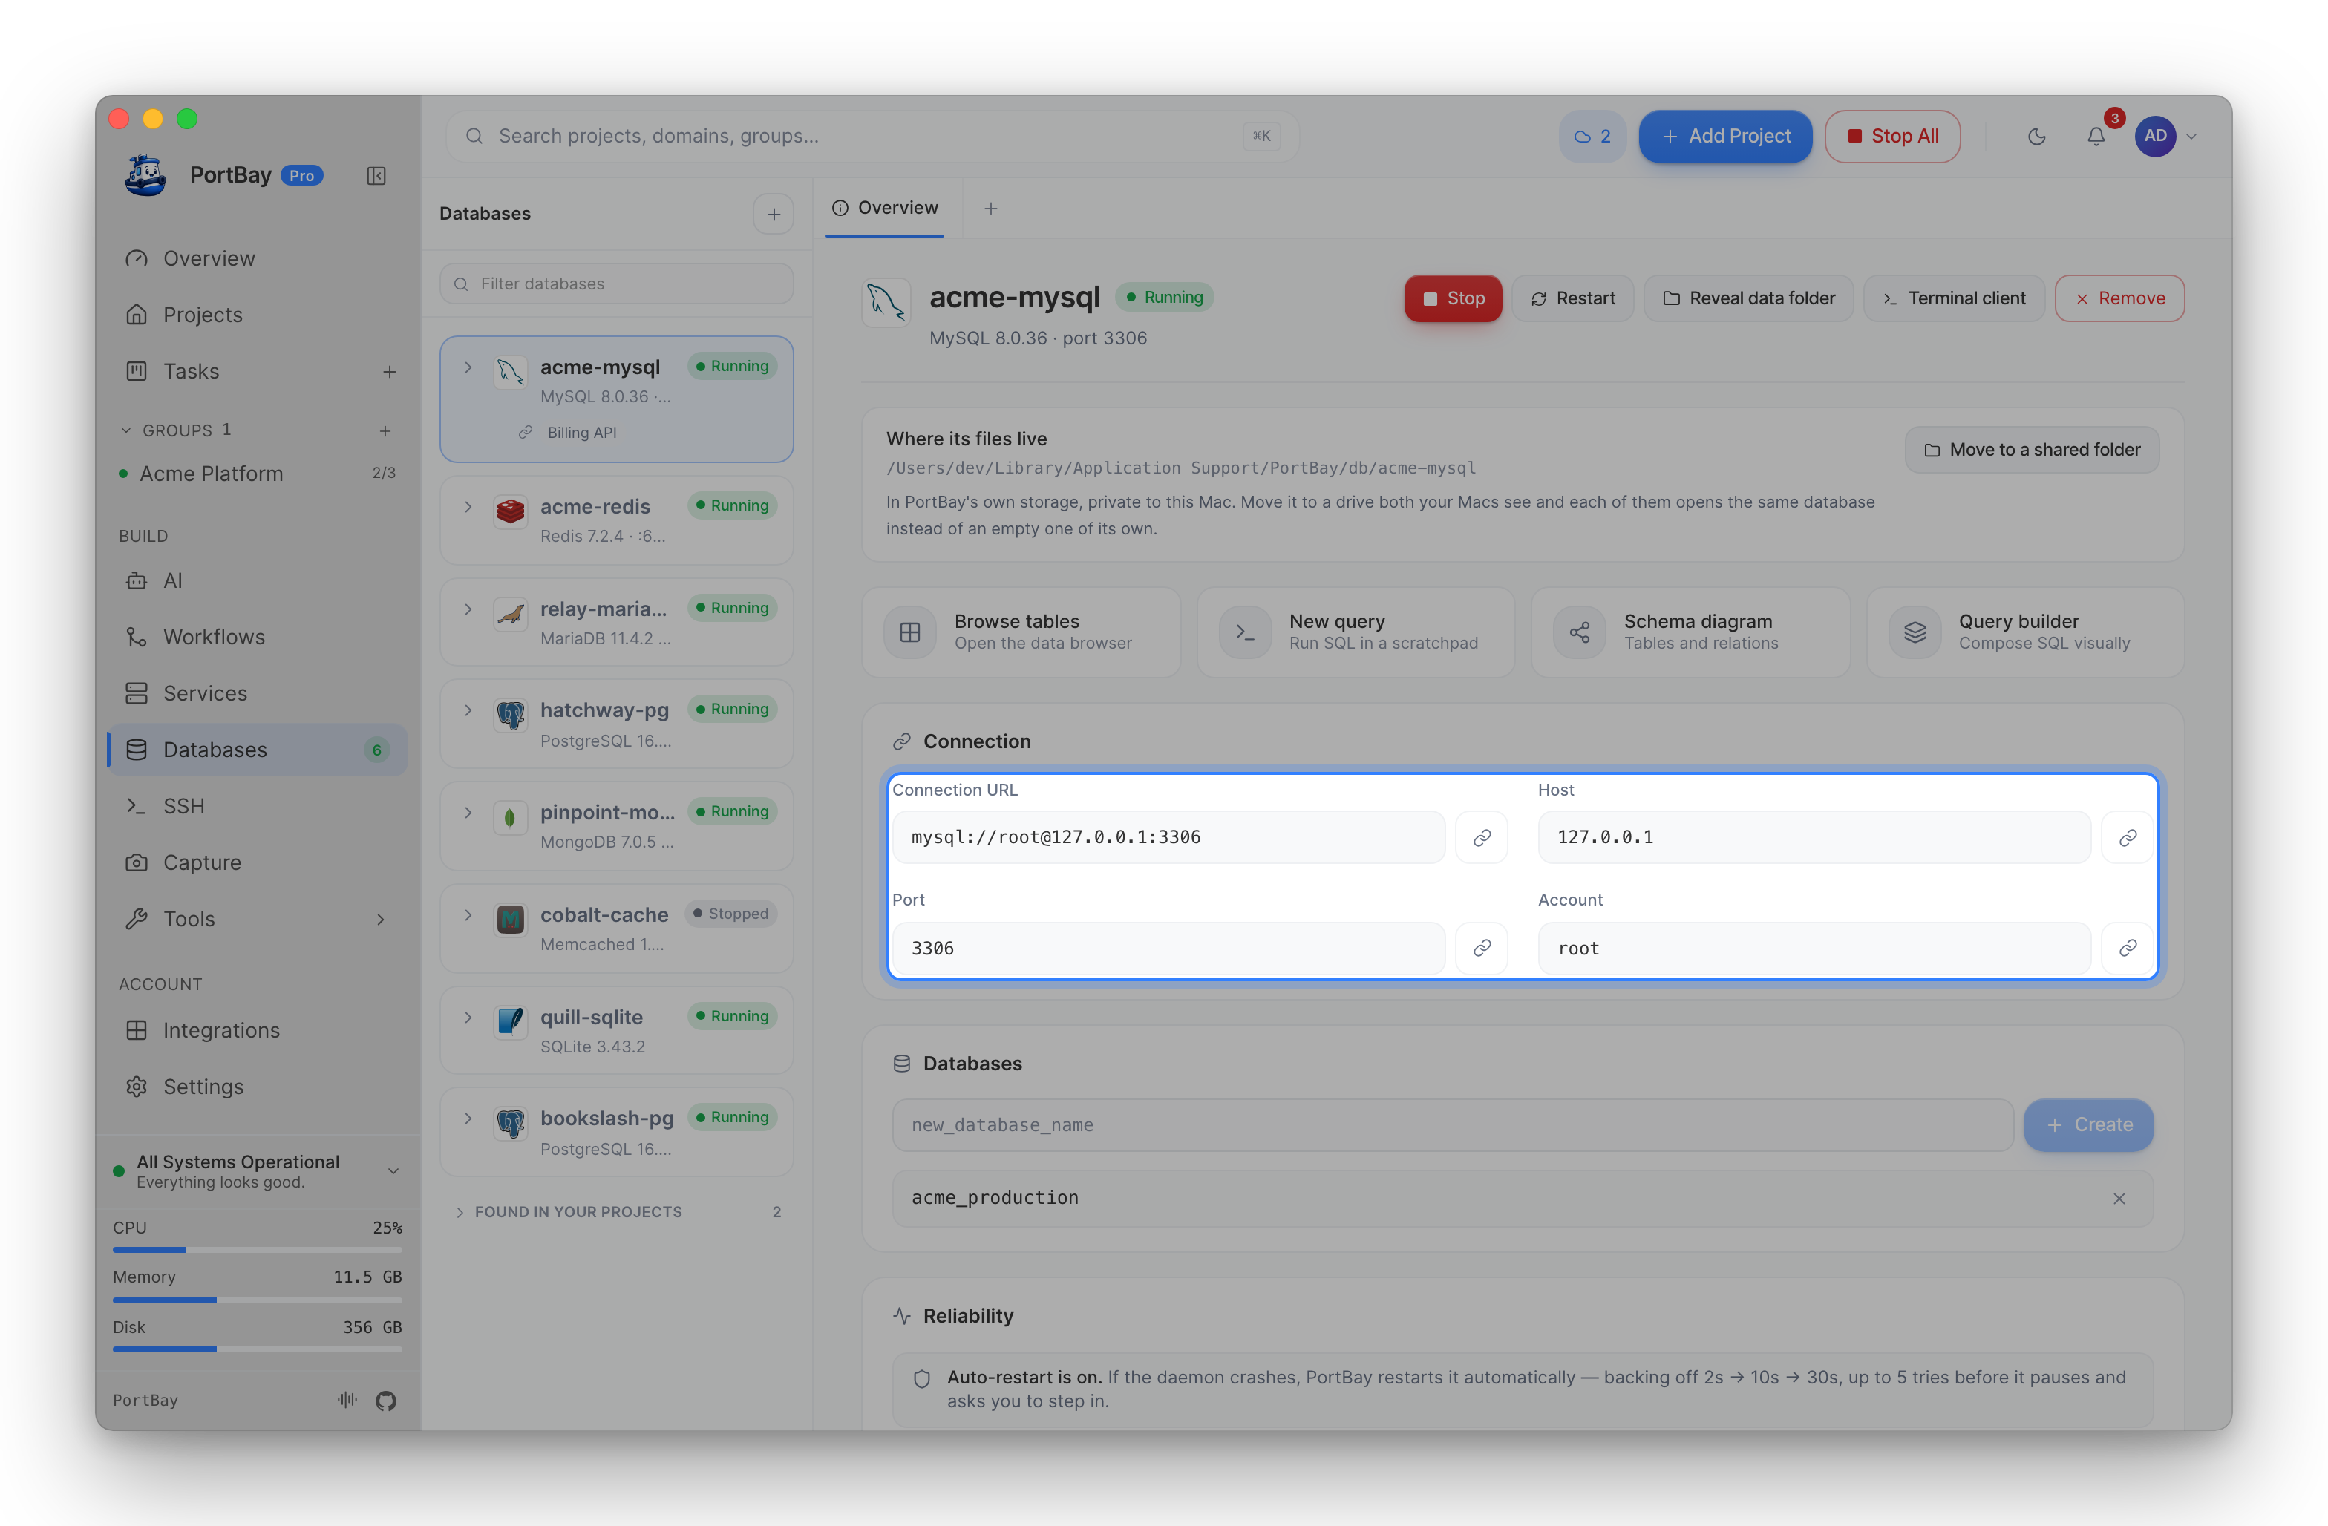
Task: Collapse the Groups section
Action: [125, 430]
